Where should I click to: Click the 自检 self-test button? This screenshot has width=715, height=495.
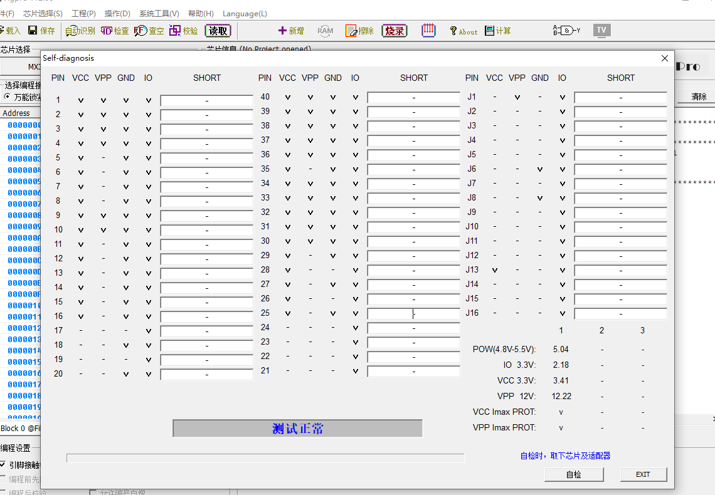[574, 474]
